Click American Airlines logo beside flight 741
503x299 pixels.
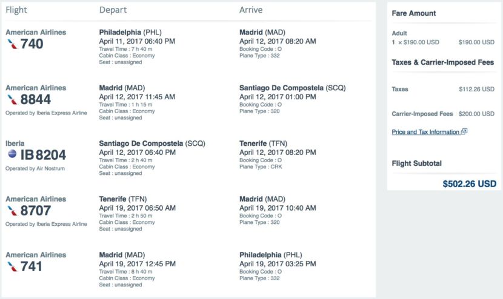tap(12, 267)
